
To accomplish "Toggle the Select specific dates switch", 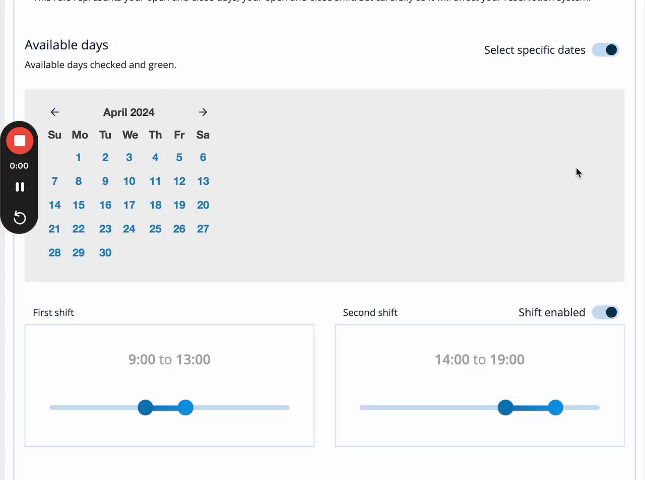I will pos(605,50).
